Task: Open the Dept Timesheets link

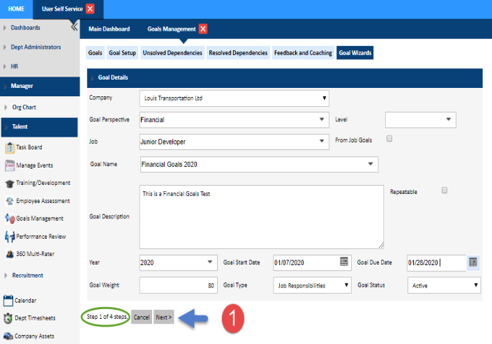Action: coord(35,318)
